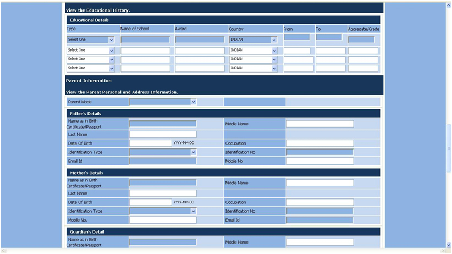Open Country dropdown in second education row
This screenshot has height=254, width=452.
pos(253,51)
